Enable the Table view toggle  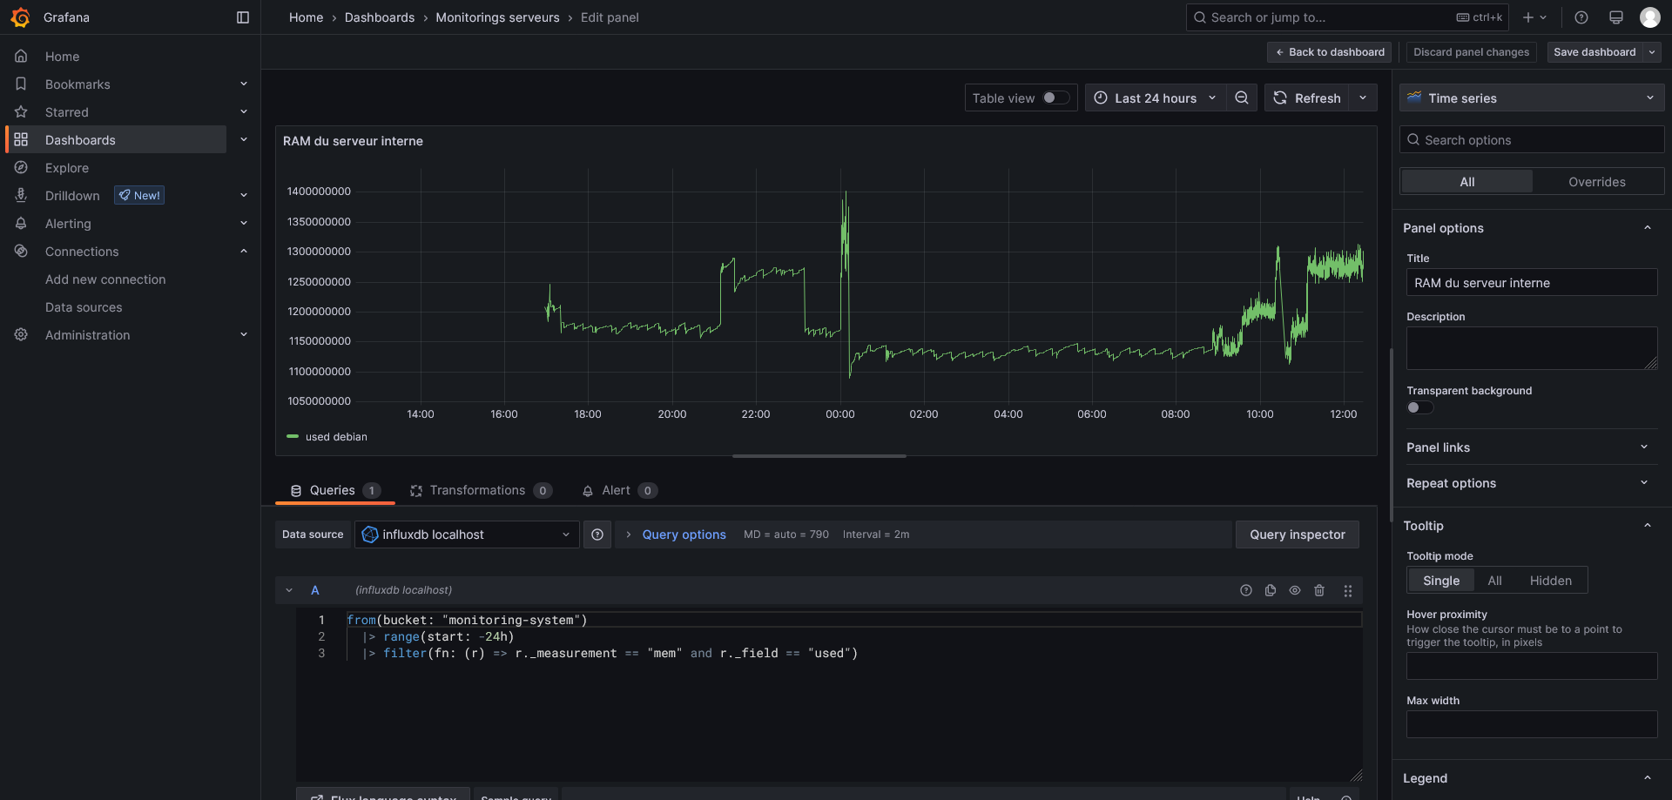1055,98
